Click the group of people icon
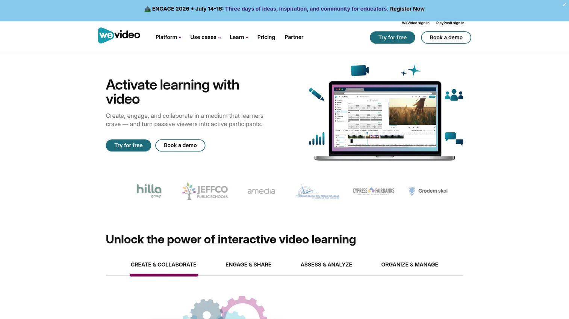The width and height of the screenshot is (569, 319). 454,95
